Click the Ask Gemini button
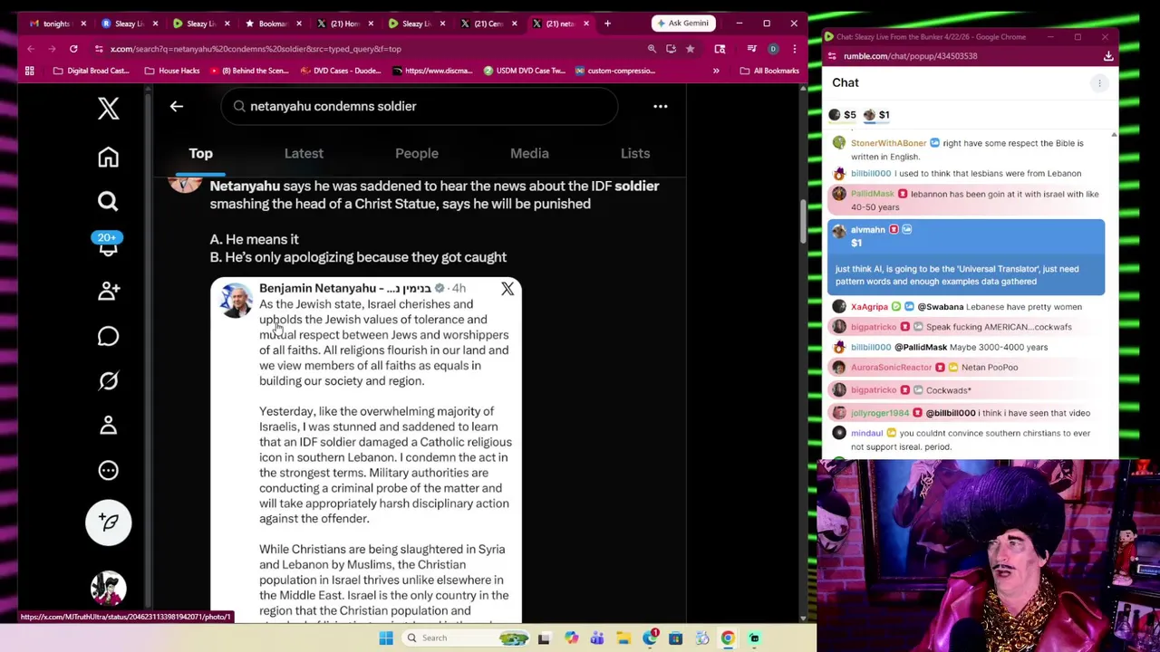 click(x=682, y=23)
